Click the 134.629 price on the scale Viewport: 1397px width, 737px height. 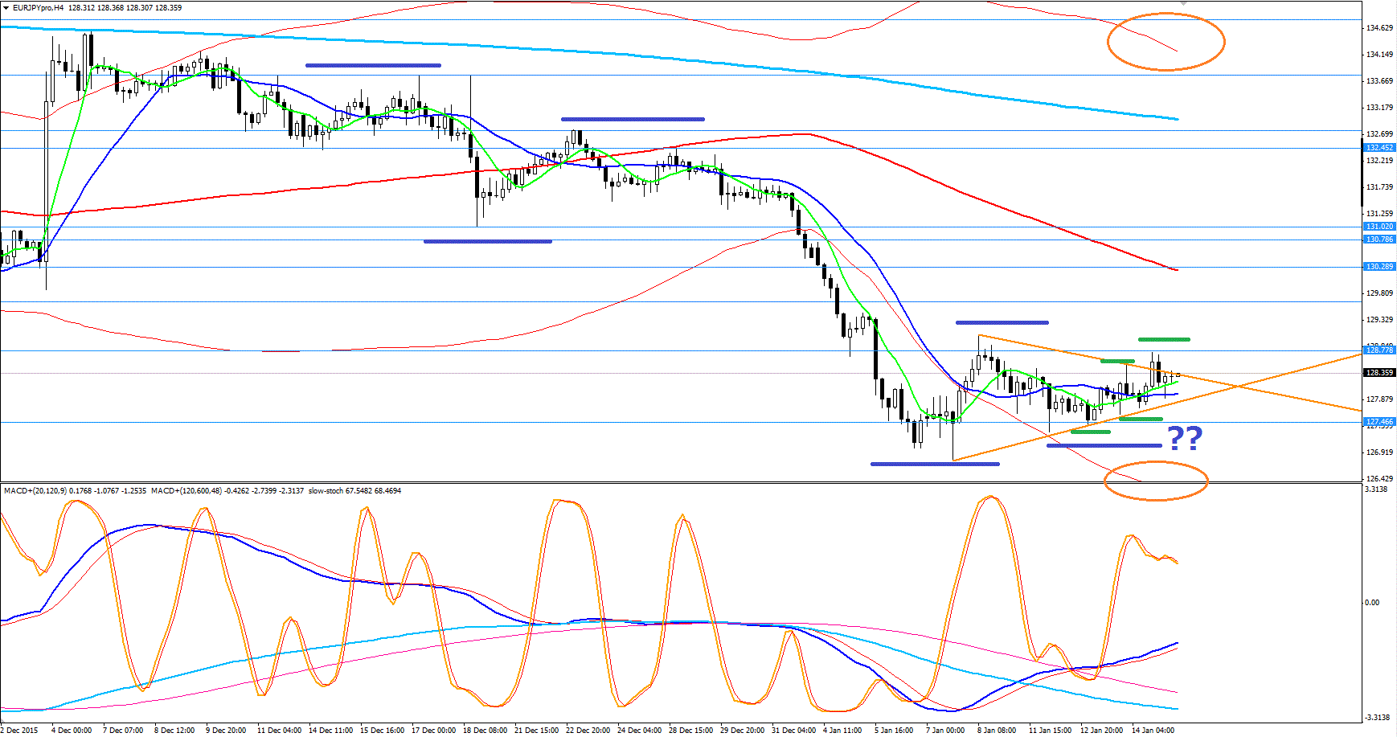(1379, 28)
